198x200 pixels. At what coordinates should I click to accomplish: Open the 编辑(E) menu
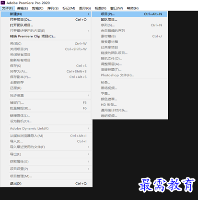22,8
